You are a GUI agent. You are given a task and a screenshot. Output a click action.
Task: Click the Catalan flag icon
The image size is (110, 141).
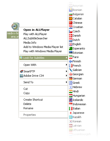pyautogui.click(x=71, y=18)
